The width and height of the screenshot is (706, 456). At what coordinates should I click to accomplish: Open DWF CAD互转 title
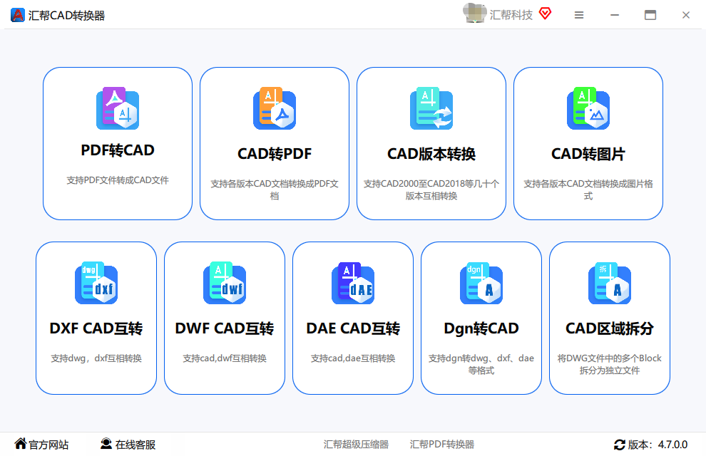pyautogui.click(x=225, y=328)
